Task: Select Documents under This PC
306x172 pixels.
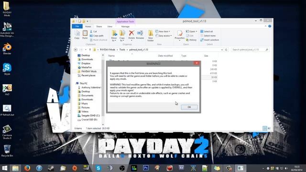Action: tap(87, 96)
